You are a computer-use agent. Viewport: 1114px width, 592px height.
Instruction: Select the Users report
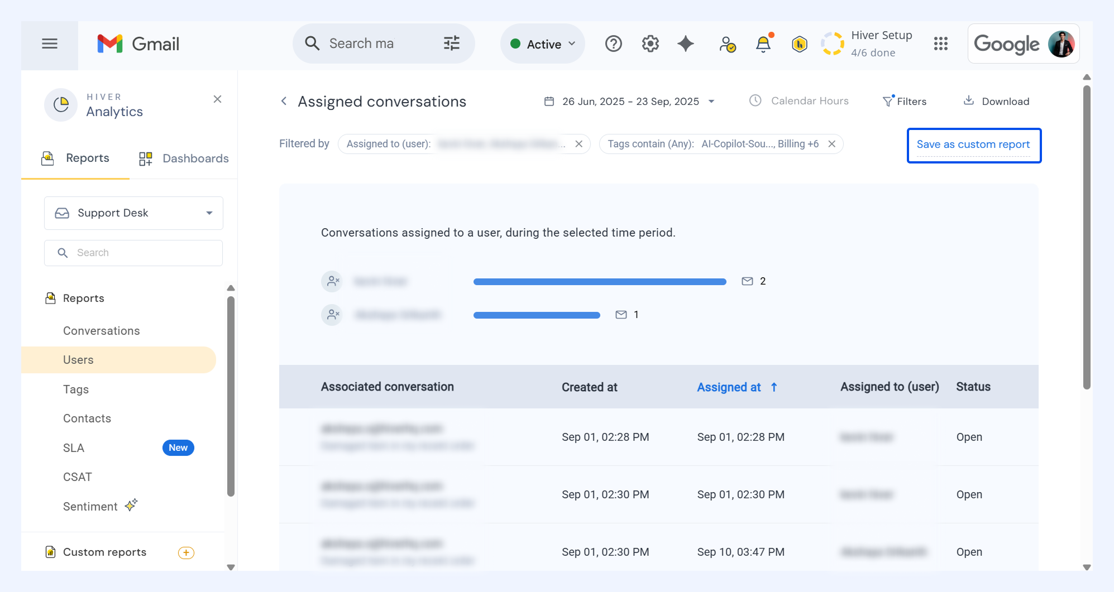pos(118,360)
